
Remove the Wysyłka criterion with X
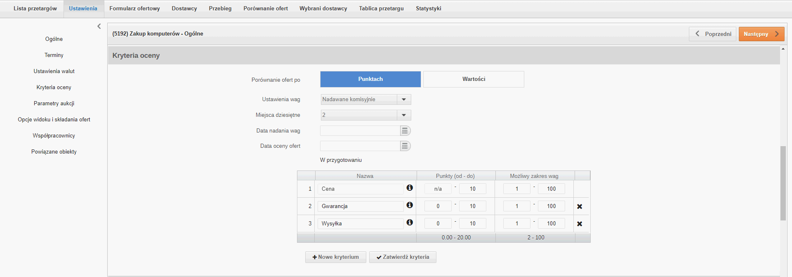click(579, 224)
